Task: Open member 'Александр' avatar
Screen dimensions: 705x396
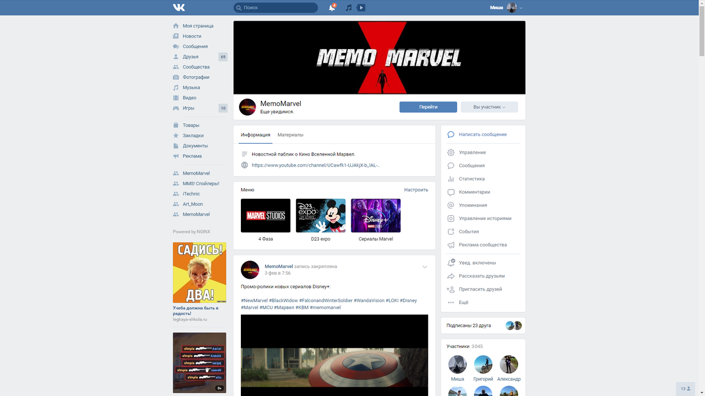Action: (x=509, y=364)
